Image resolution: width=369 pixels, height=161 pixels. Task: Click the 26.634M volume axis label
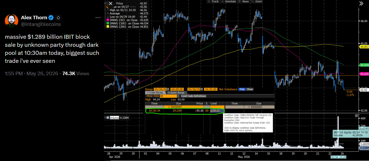[x=364, y=128]
